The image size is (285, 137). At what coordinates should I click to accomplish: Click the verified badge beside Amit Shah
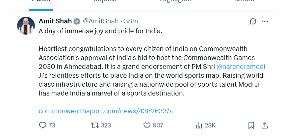(77, 21)
